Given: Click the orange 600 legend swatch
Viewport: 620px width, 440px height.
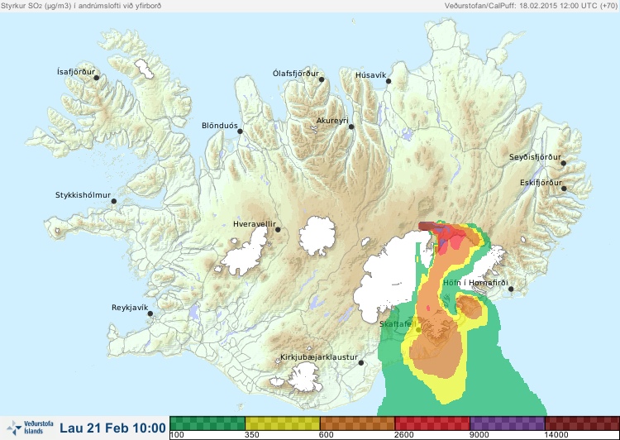Looking at the screenshot, I should point(357,423).
